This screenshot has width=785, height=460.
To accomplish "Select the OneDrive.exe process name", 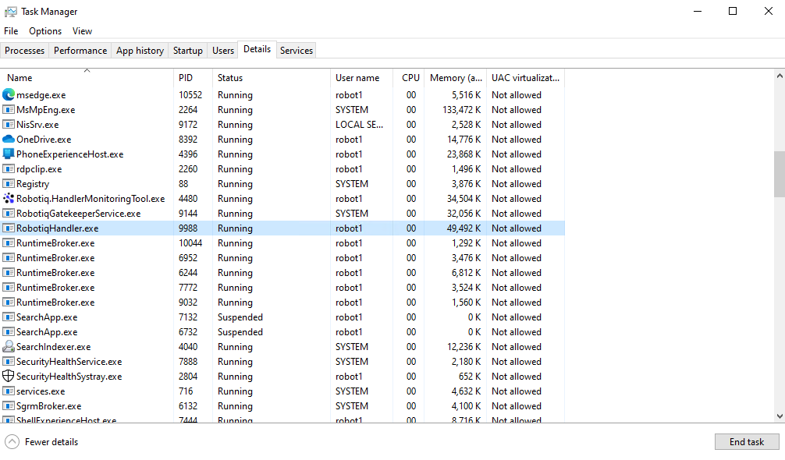I will coord(44,140).
